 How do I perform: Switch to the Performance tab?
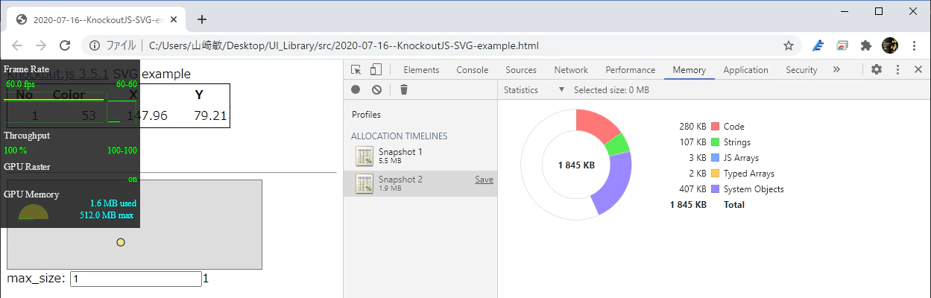(631, 70)
